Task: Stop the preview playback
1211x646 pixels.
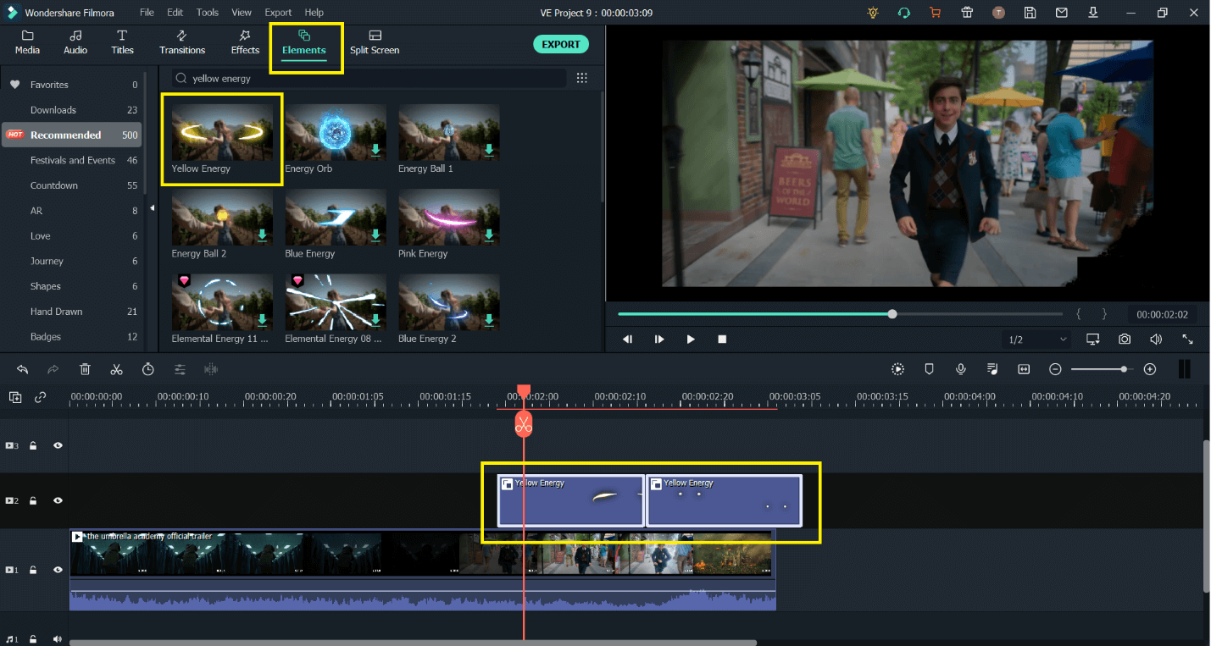Action: (722, 339)
